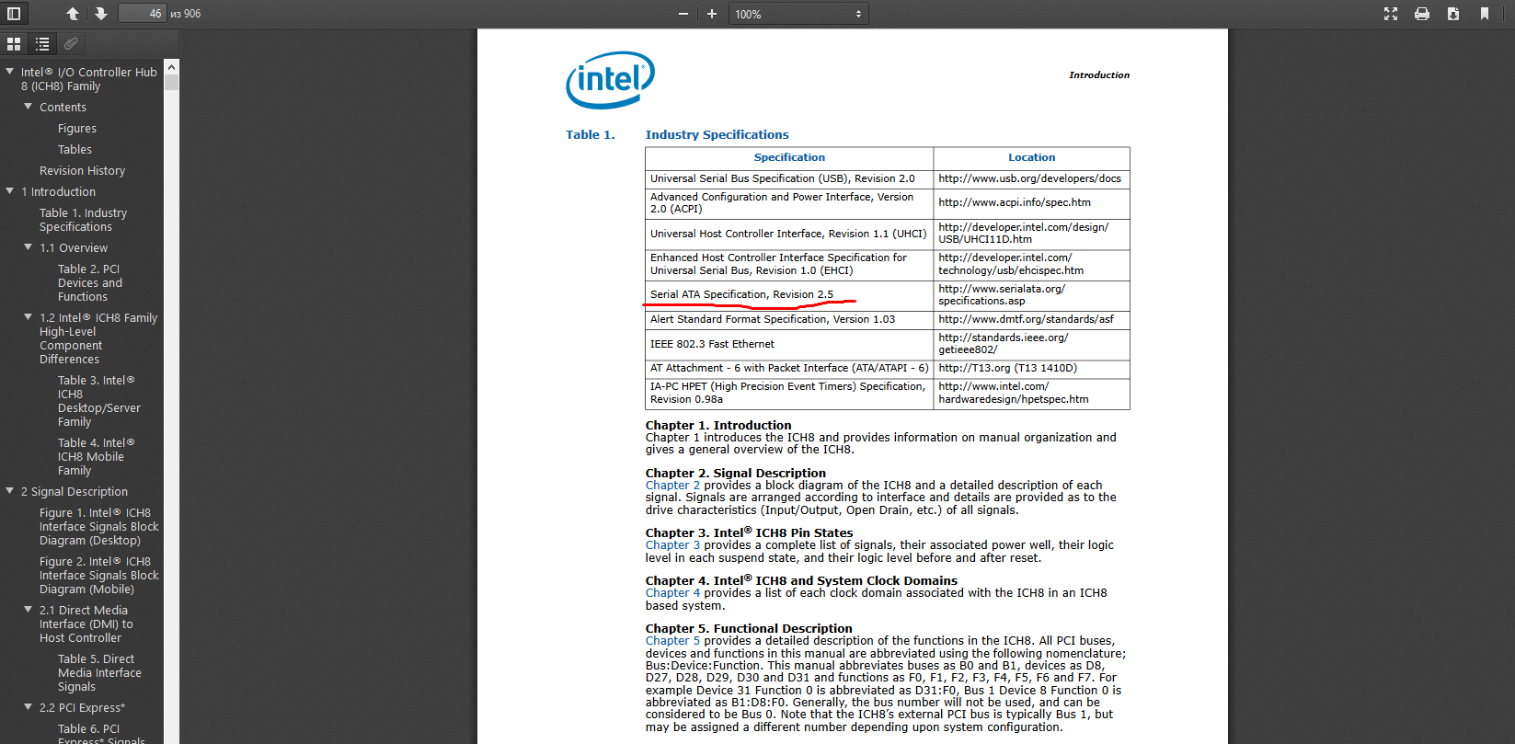
Task: Click the 'IEEE 802.3 Fast Ethernet' cell
Action: (x=789, y=344)
